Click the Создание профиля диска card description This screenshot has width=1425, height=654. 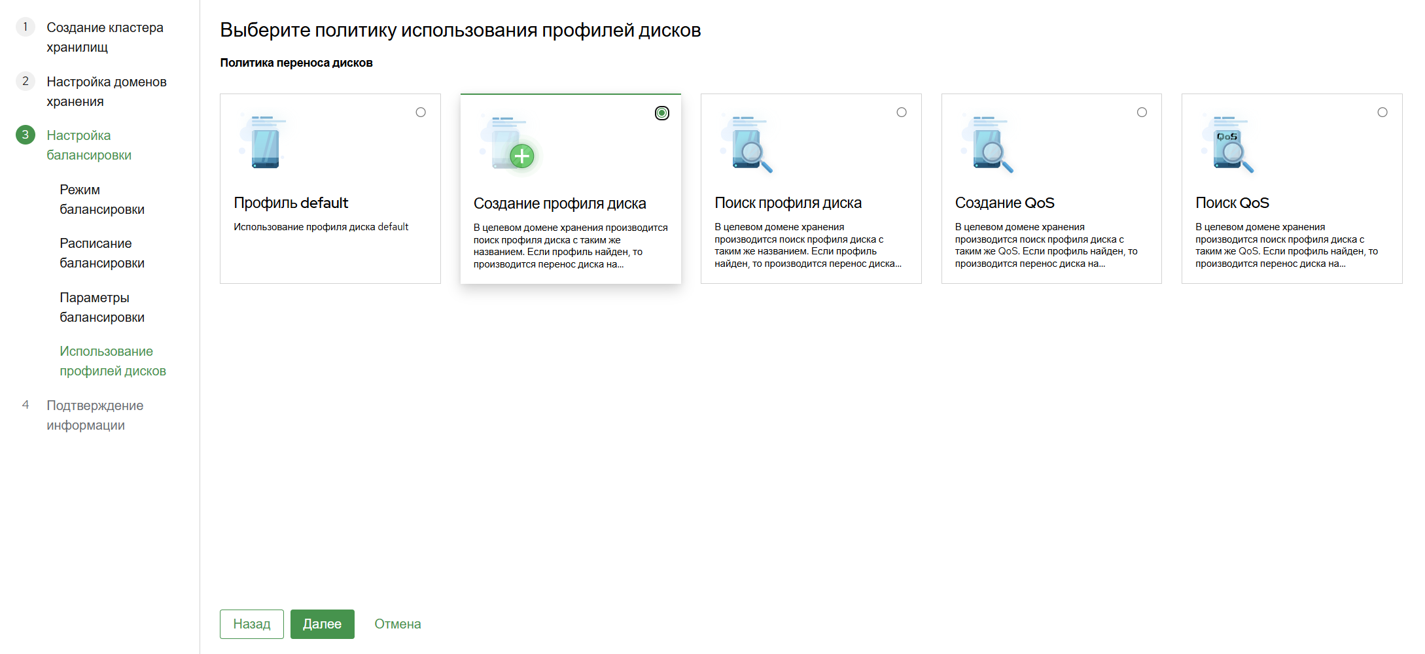point(571,246)
